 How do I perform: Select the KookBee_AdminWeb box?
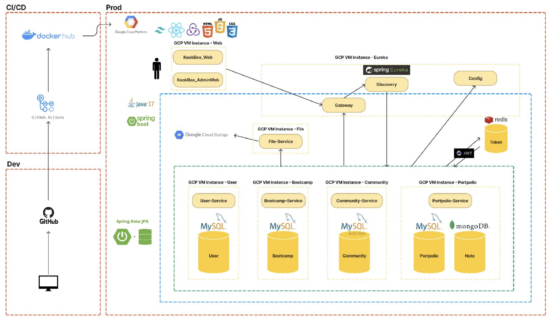pos(198,80)
